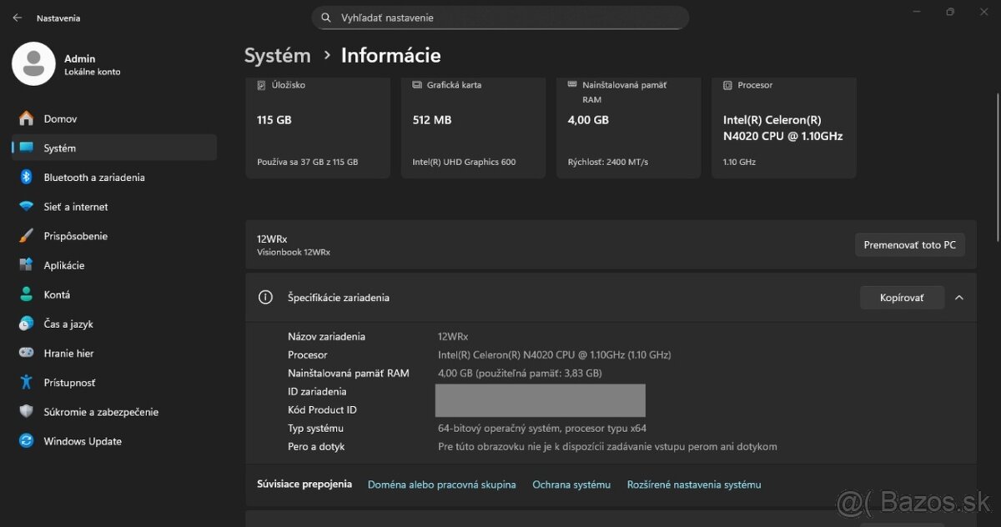1001x527 pixels.
Task: Open Doména alebo pracovná skupina link
Action: [441, 484]
